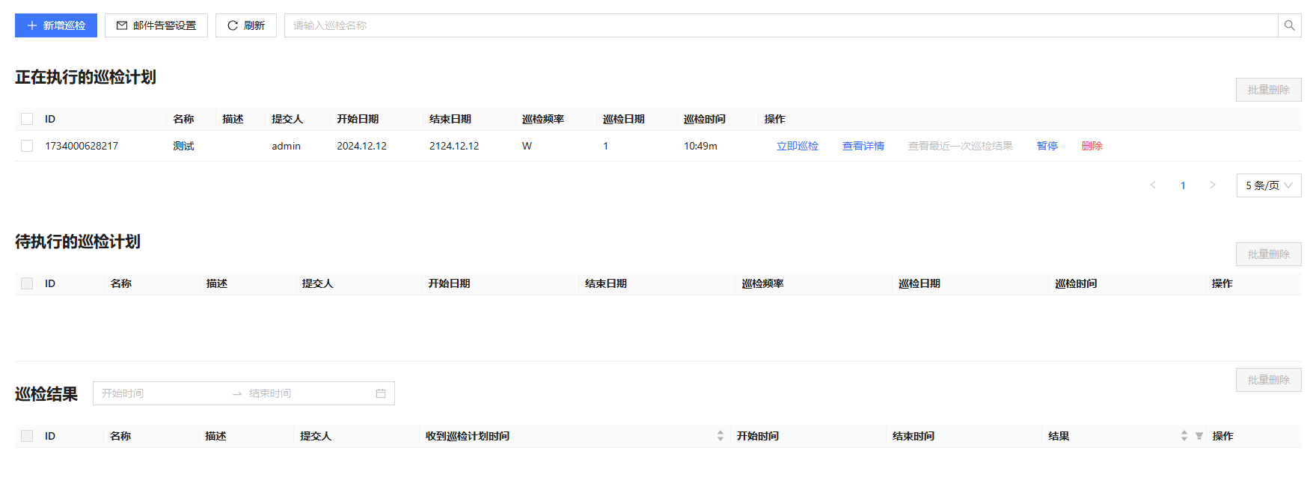Click 暂停 to pause the plan
This screenshot has height=501, width=1307.
(x=1047, y=146)
